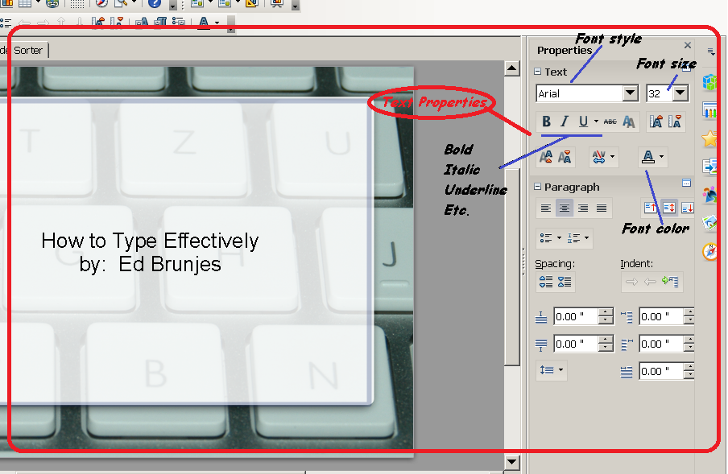Toggle strikethrough ABC formatting
The height and width of the screenshot is (474, 728).
610,122
